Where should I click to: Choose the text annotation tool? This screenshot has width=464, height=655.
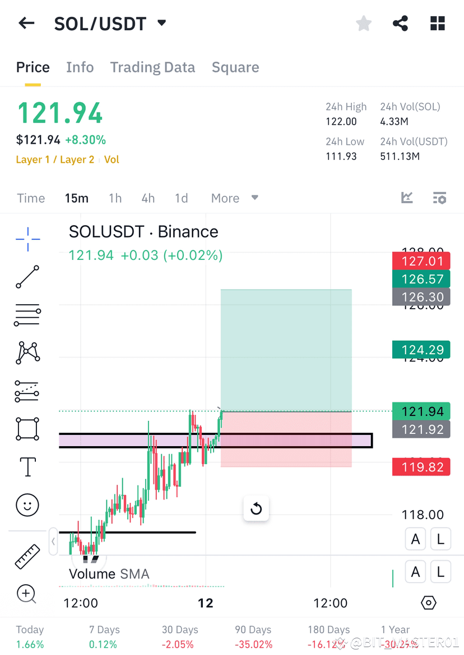coord(27,466)
